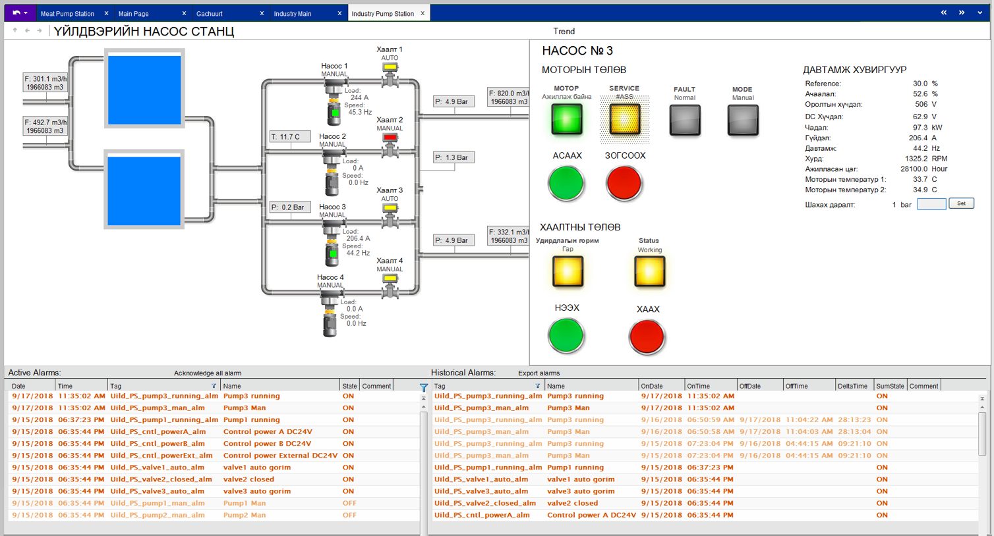Click the gray FAULT indicator lamp
The width and height of the screenshot is (994, 536).
coord(685,121)
